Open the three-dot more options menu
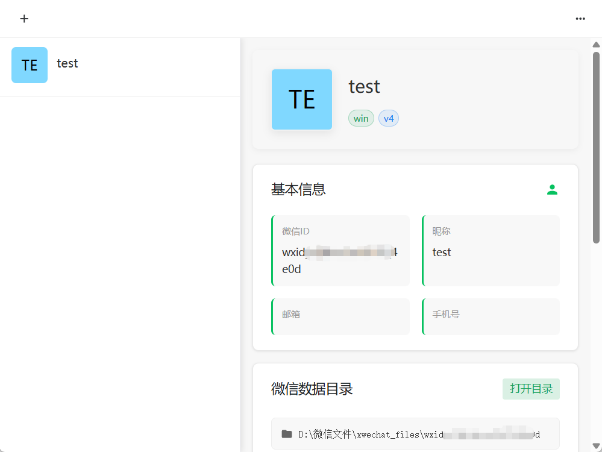The width and height of the screenshot is (602, 452). (580, 19)
